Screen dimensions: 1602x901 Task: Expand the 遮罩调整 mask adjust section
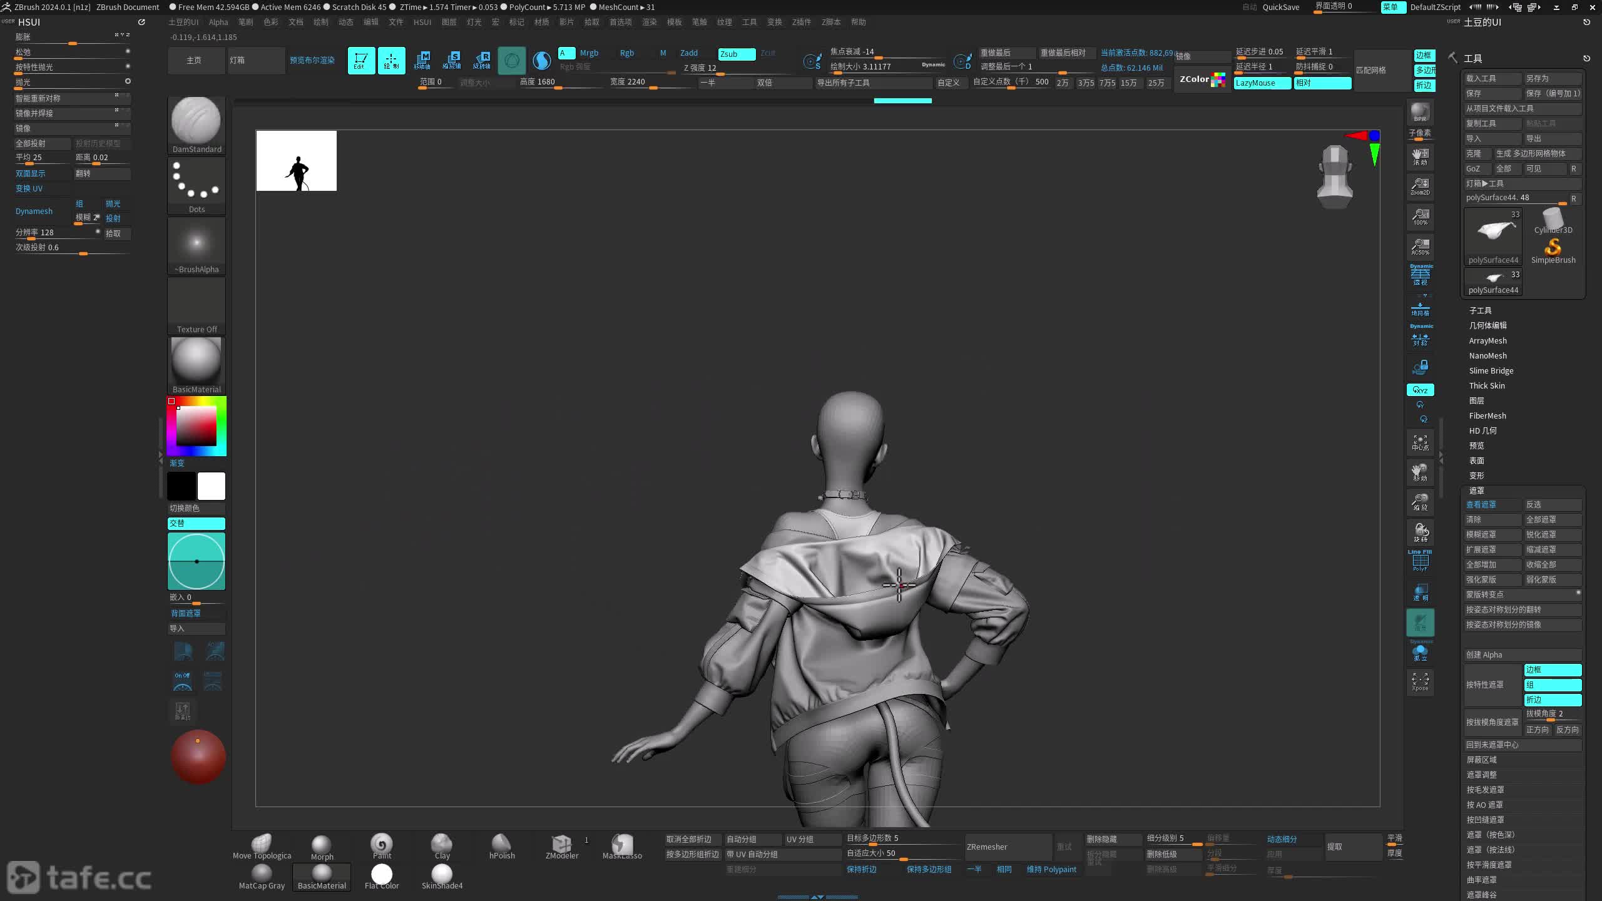coord(1481,775)
